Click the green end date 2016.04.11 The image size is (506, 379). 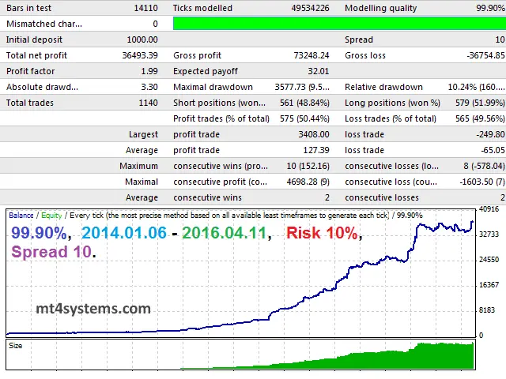pos(226,234)
